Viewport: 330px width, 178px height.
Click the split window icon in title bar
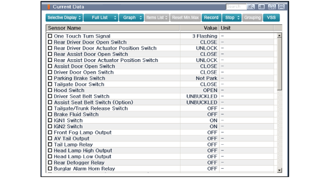282,7
